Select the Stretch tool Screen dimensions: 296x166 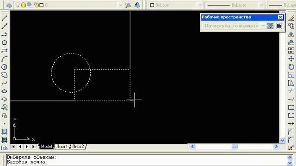[291, 83]
